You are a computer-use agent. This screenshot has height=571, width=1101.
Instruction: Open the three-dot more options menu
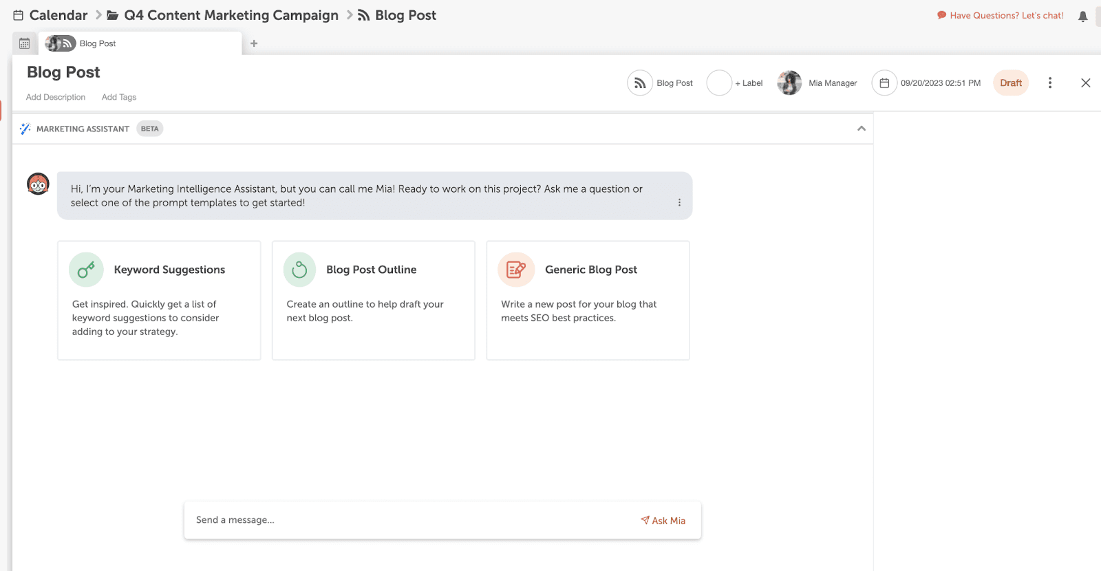1050,83
